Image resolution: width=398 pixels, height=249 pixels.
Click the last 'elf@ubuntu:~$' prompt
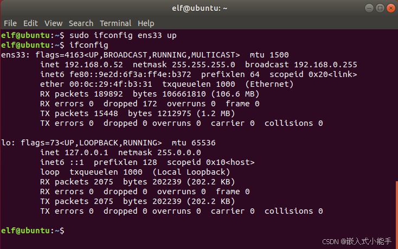coord(33,231)
